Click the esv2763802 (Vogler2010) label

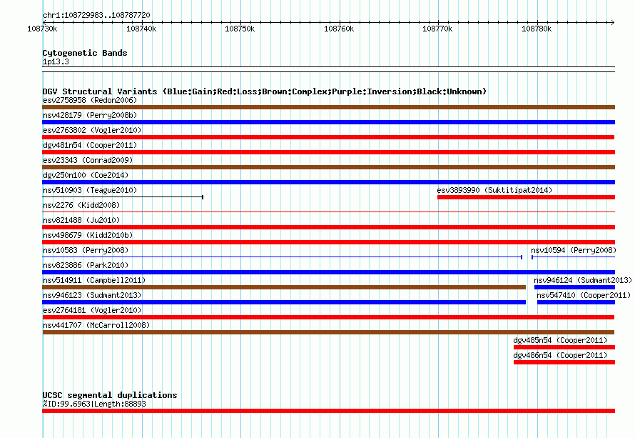point(92,130)
